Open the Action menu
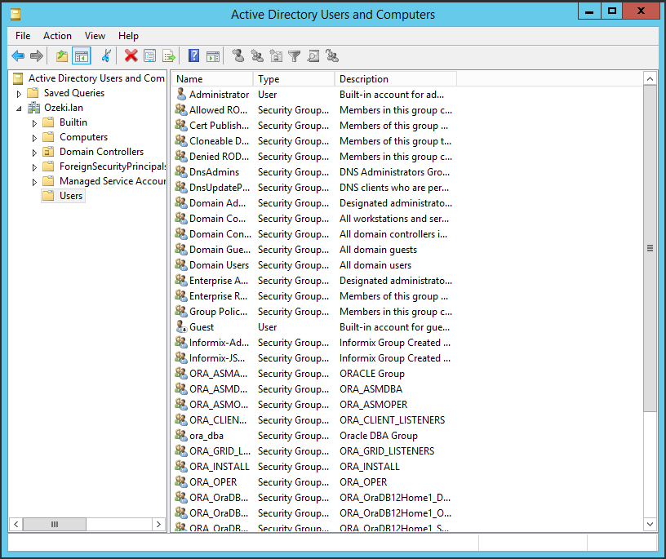666x559 pixels. click(57, 36)
